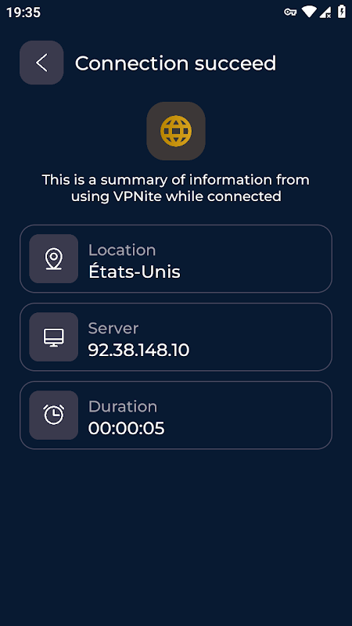Tap the location pin icon

[53, 259]
